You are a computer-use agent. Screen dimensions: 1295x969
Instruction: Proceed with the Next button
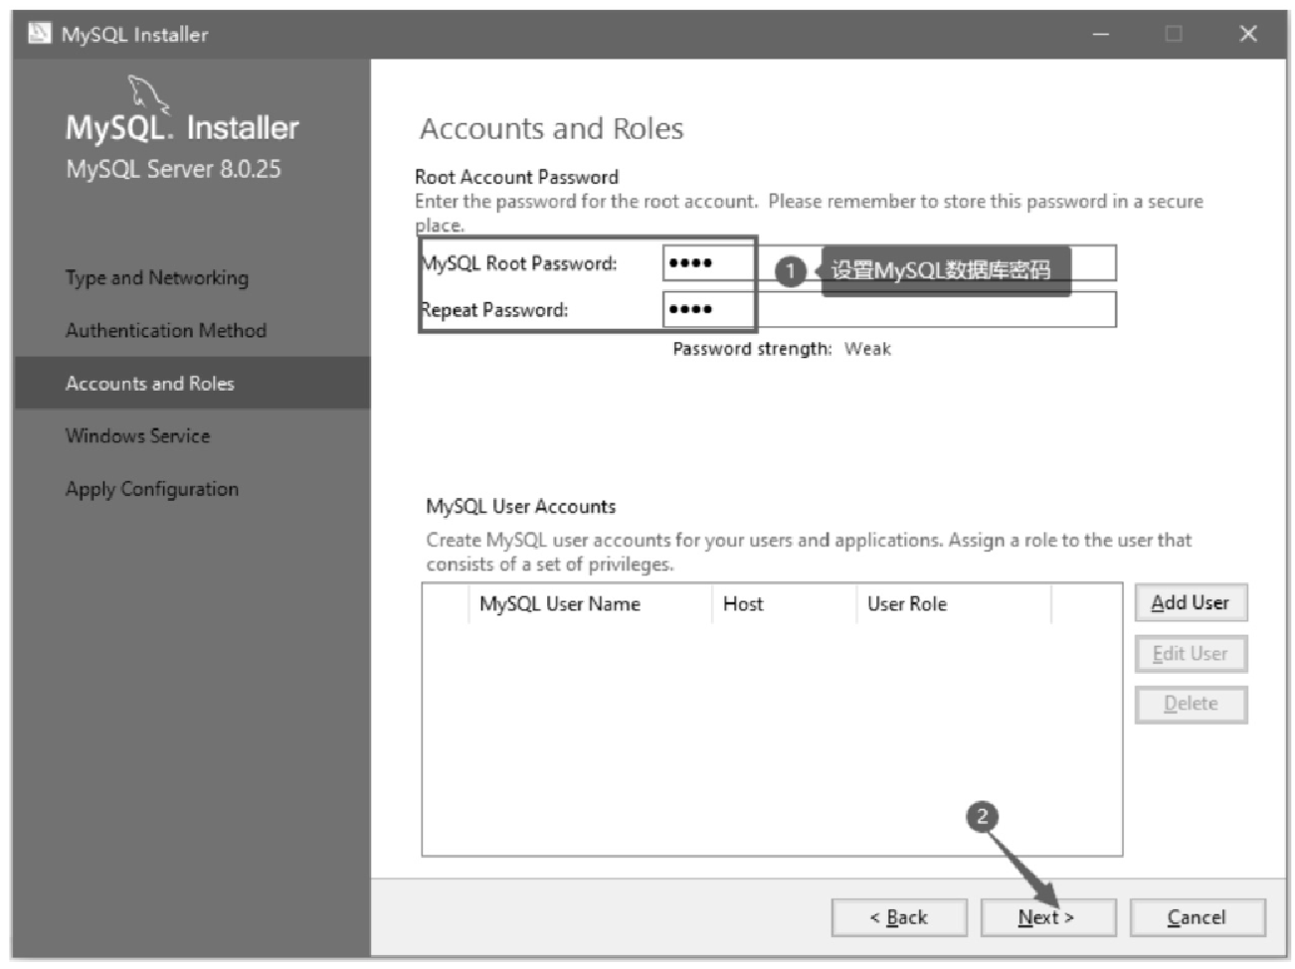(x=1048, y=917)
